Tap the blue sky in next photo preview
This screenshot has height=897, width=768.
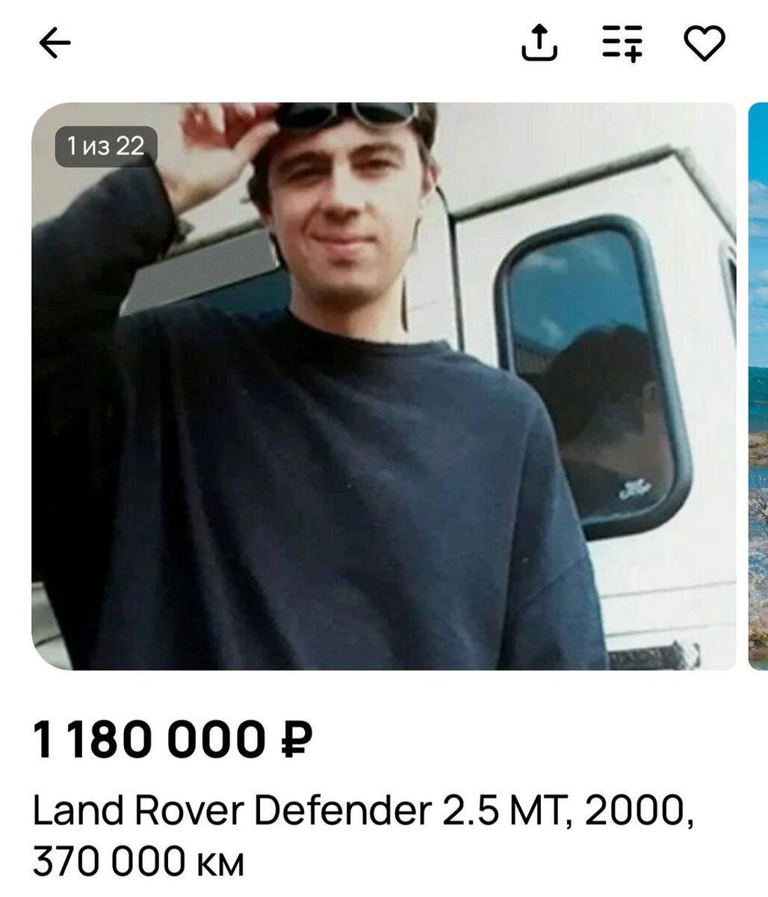click(758, 224)
